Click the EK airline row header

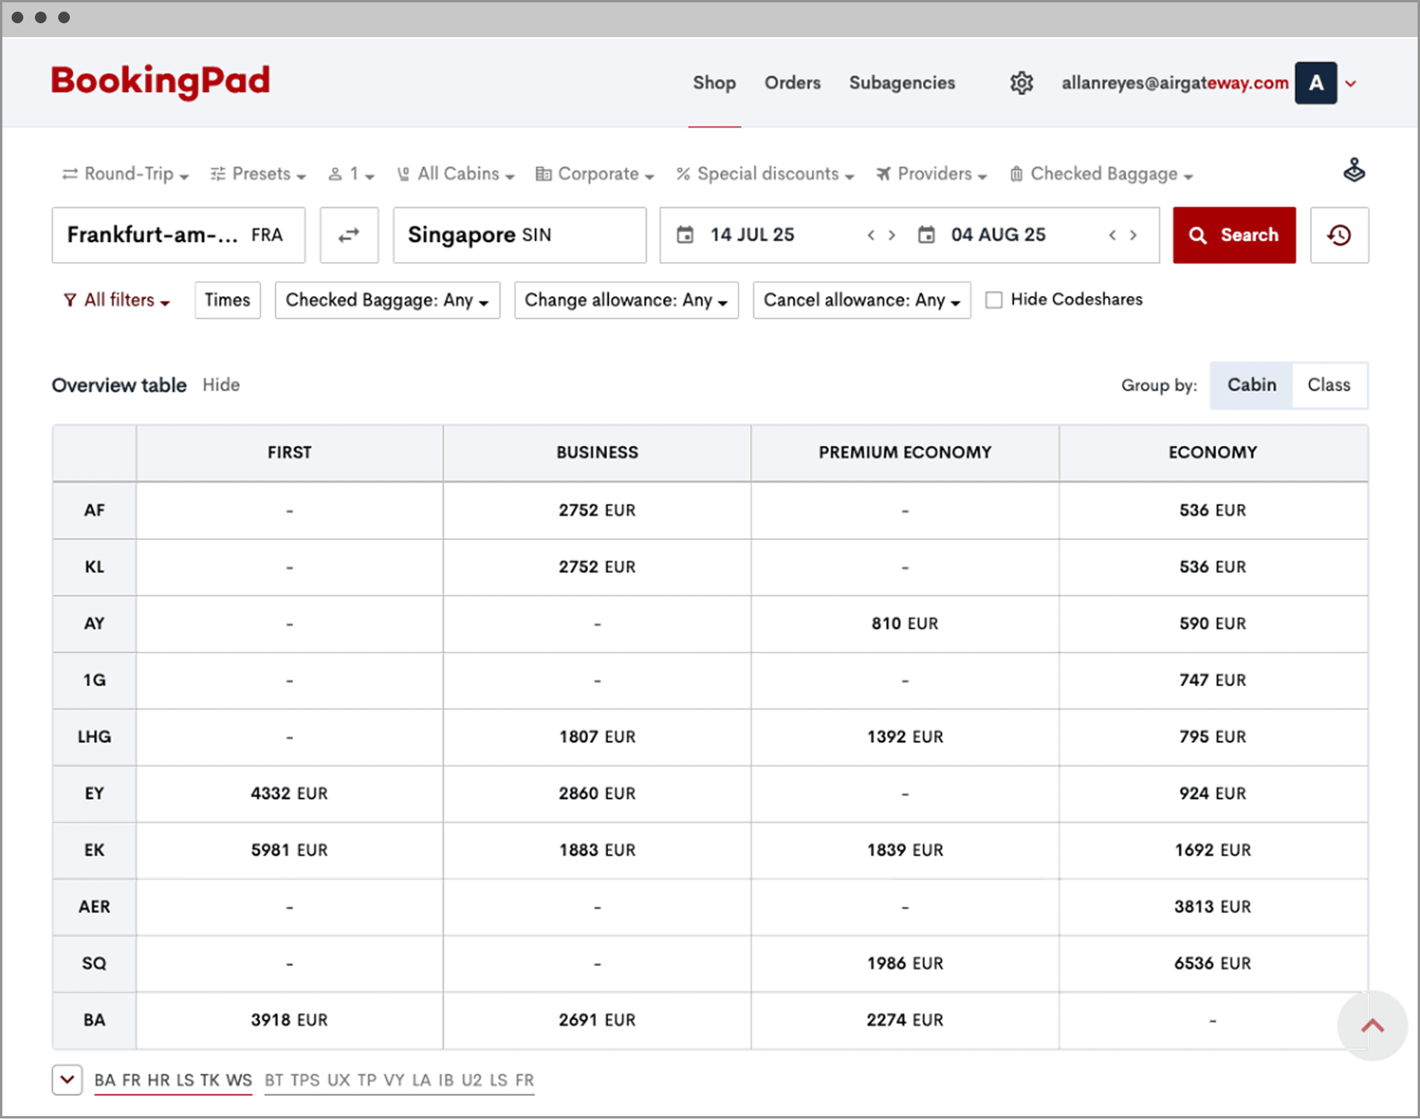94,850
